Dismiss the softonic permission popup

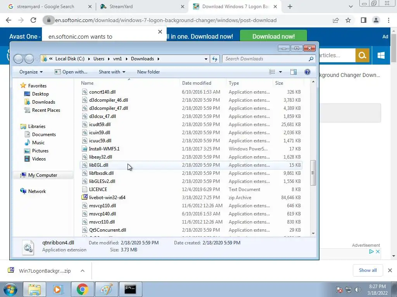tap(160, 32)
